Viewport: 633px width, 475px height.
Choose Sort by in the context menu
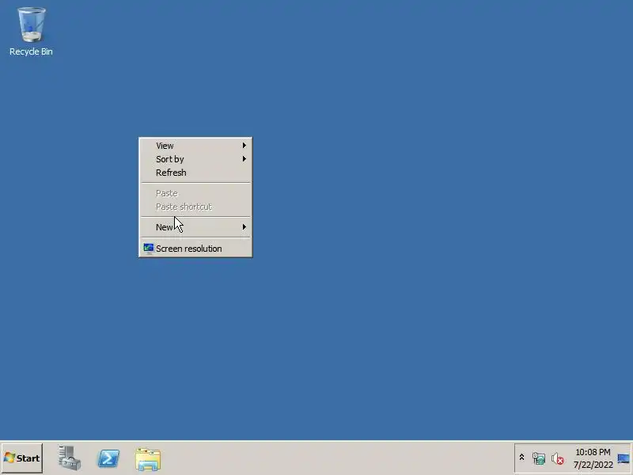pyautogui.click(x=195, y=159)
